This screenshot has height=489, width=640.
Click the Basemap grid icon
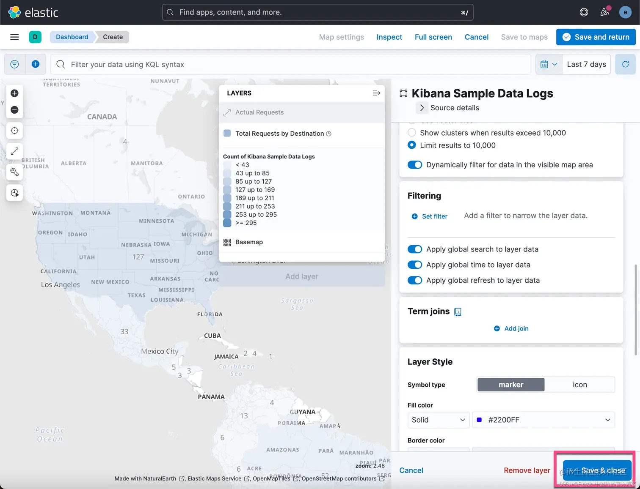tap(227, 242)
